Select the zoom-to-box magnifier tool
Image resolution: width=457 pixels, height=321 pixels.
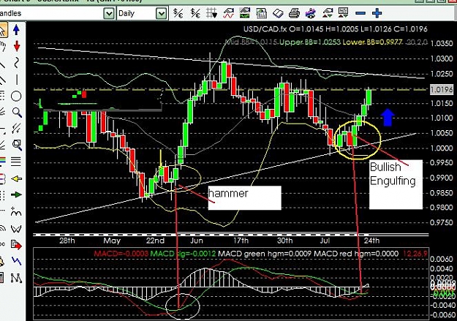pos(17,145)
